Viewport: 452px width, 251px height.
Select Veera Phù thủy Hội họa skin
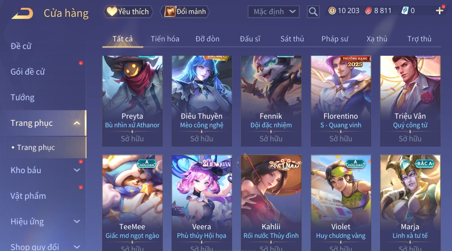202,203
